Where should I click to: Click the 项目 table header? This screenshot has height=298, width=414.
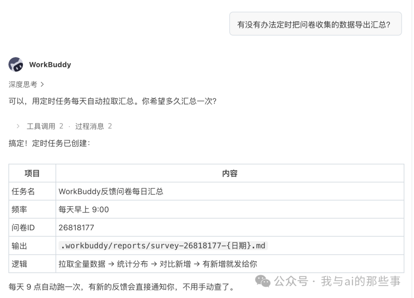[x=32, y=173]
